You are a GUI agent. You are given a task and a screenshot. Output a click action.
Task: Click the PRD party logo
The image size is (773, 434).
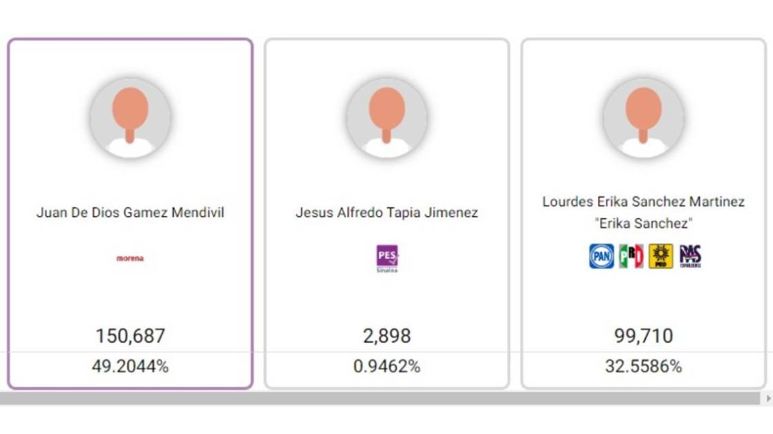click(661, 256)
